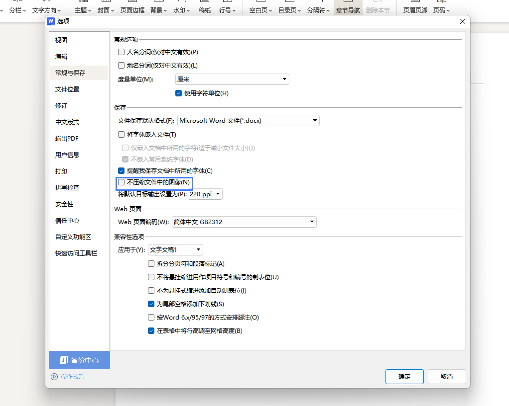Check 拆分分页符和段落标记 option

(x=151, y=264)
